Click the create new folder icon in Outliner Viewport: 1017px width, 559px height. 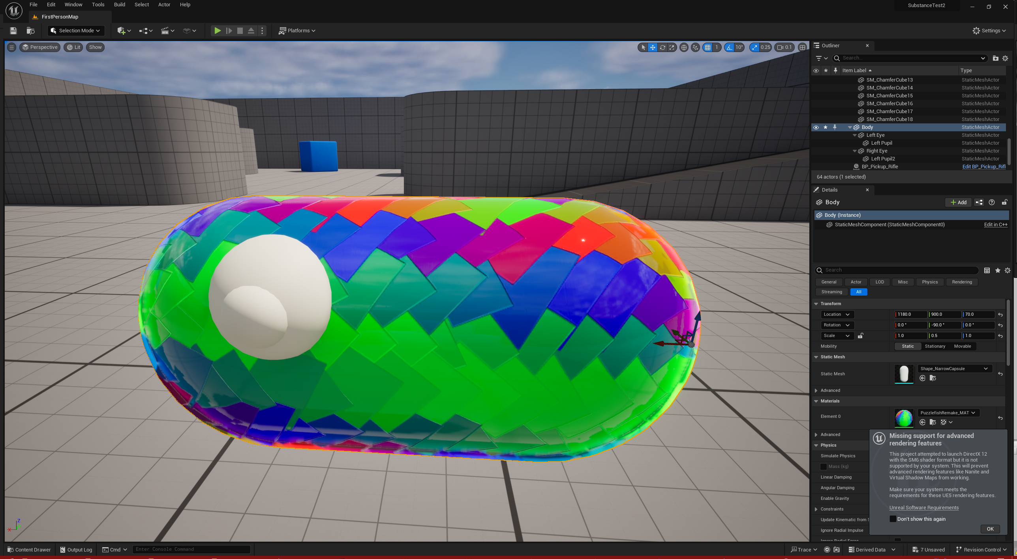[x=995, y=58]
